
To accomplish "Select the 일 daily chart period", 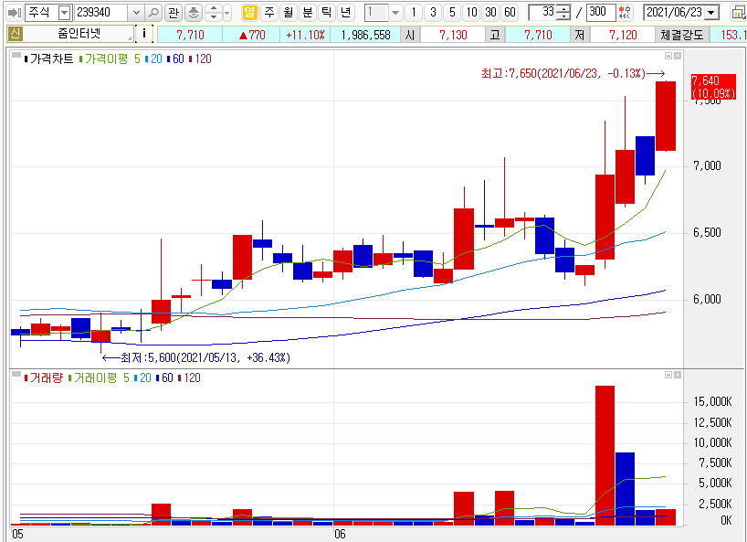I will pyautogui.click(x=249, y=13).
